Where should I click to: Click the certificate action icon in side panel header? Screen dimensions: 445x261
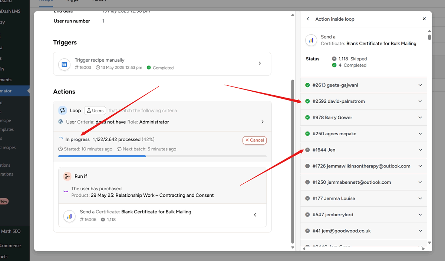[x=311, y=40]
